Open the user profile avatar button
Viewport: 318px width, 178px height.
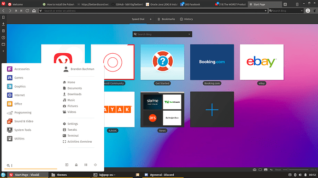[308, 11]
